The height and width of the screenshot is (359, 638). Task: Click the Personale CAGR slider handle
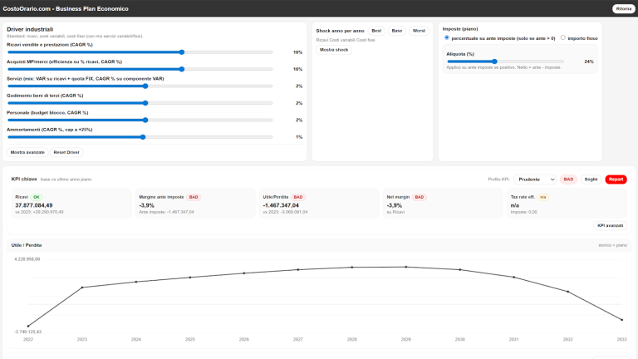pyautogui.click(x=145, y=120)
